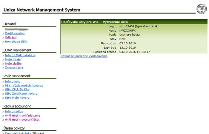The image size is (209, 134).
Task: Click the timestamp 03.10.2016 15:36:17
Action: click(x=135, y=52)
